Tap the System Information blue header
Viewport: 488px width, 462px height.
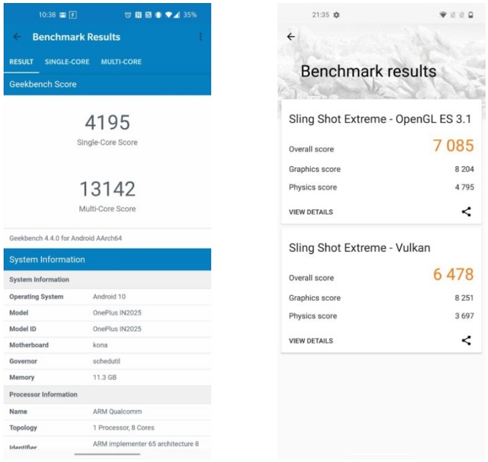(x=107, y=259)
